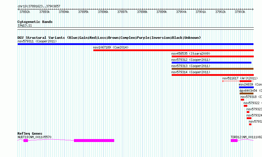Open the nsv579314 (Cooper2011) label
This screenshot has width=262, height=157.
191,72
